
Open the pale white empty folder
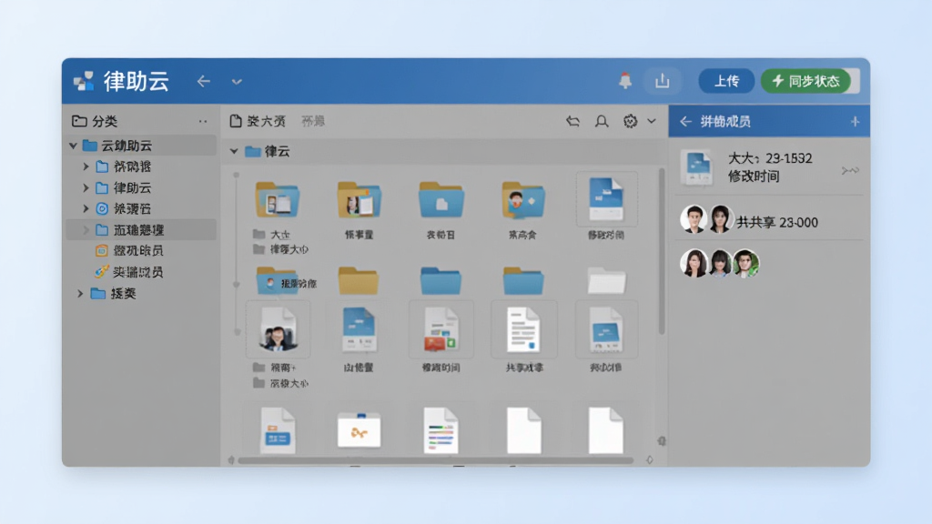click(x=606, y=280)
